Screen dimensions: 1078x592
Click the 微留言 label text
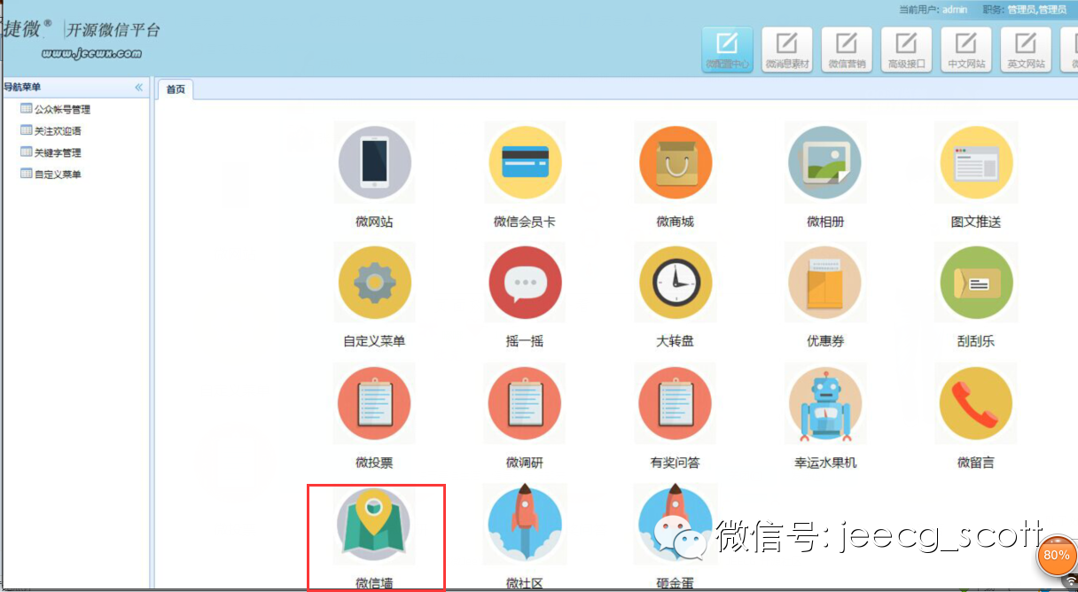(976, 463)
